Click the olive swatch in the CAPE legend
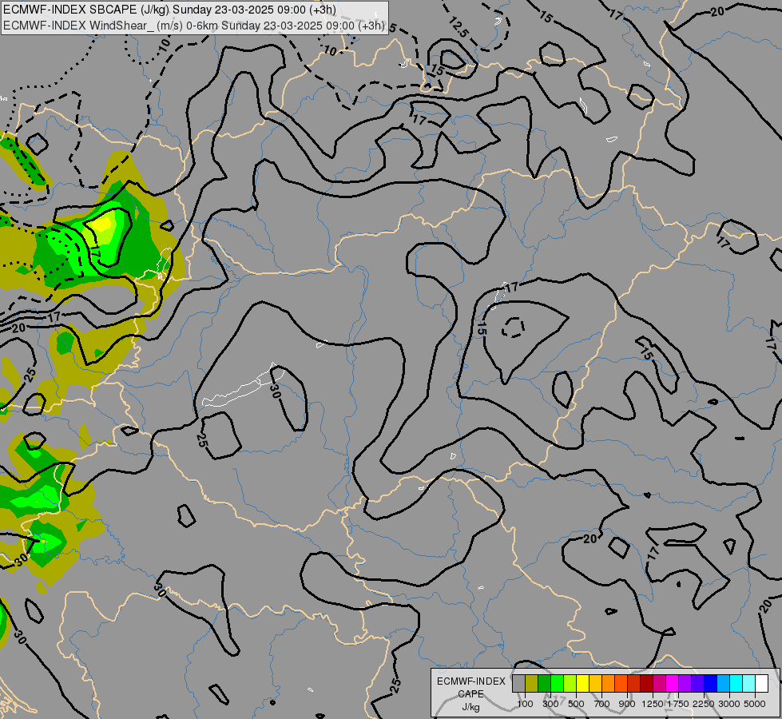 click(532, 683)
